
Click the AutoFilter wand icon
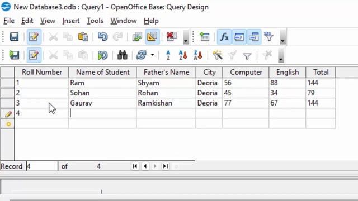point(218,55)
